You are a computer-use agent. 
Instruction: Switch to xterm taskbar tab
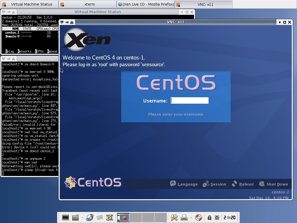(87, 4)
